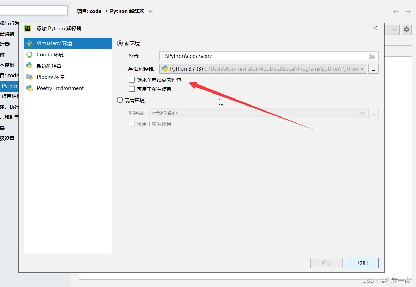416x287 pixels.
Task: Click the disabled 可用于所有项目 checkbox under 现有环境
Action: click(132, 124)
